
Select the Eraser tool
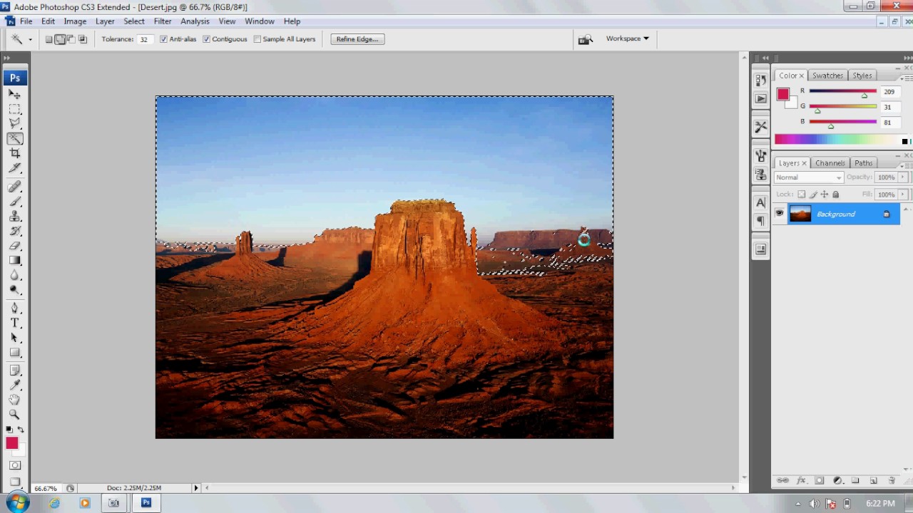[15, 246]
